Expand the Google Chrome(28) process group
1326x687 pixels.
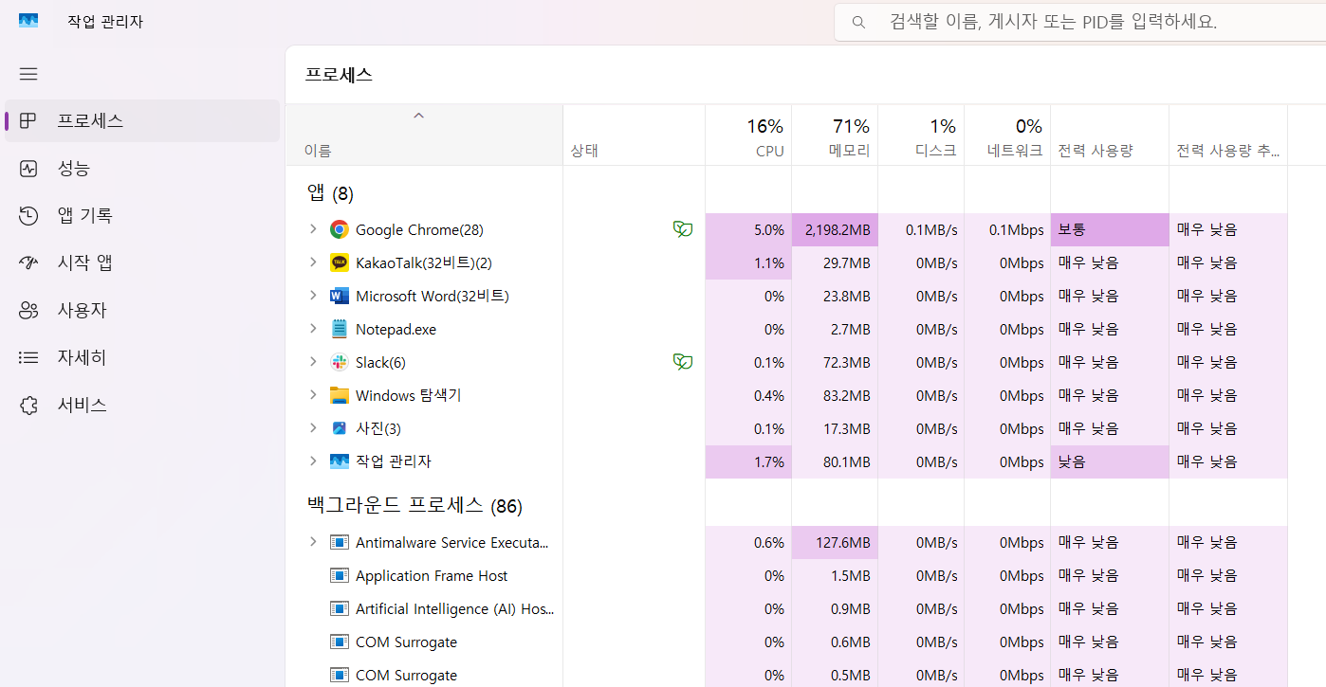(313, 229)
